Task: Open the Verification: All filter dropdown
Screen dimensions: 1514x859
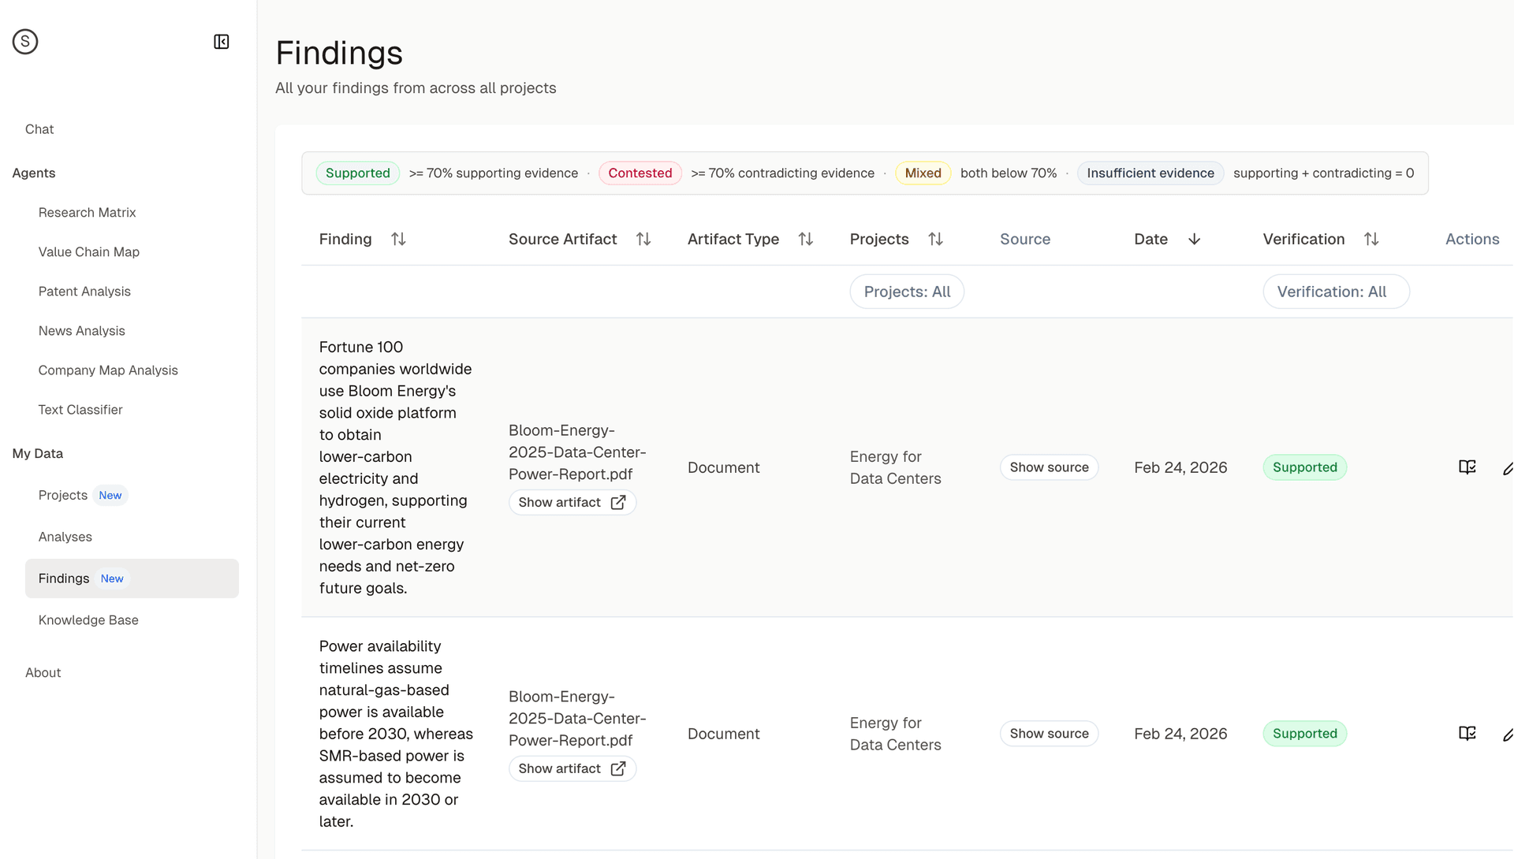Action: pos(1336,291)
